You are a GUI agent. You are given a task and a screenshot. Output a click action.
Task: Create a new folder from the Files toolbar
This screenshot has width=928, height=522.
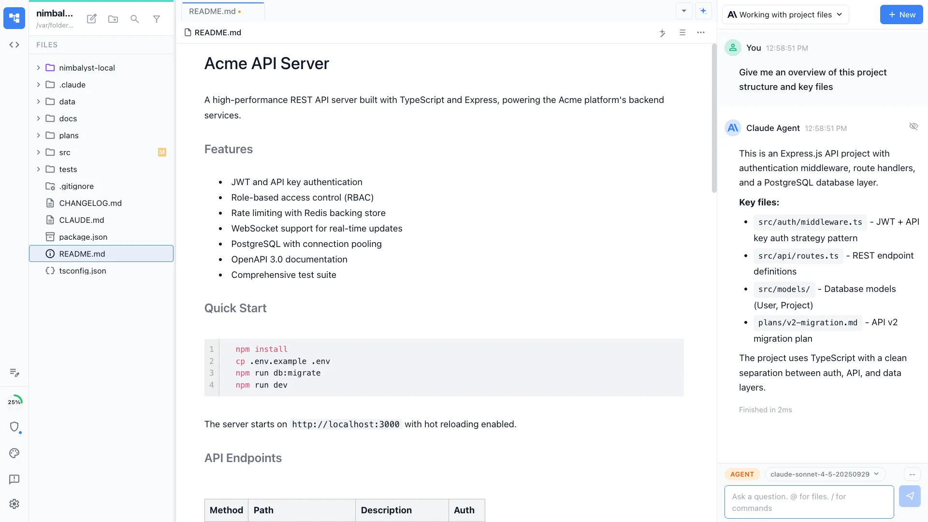coord(113,19)
